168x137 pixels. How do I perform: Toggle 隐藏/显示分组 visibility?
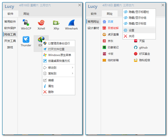click(139, 18)
